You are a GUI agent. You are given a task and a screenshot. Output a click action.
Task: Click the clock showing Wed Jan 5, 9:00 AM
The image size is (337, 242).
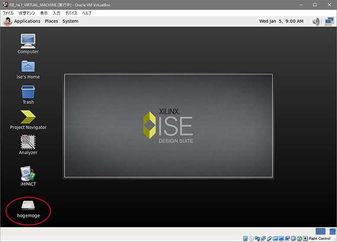pyautogui.click(x=281, y=21)
